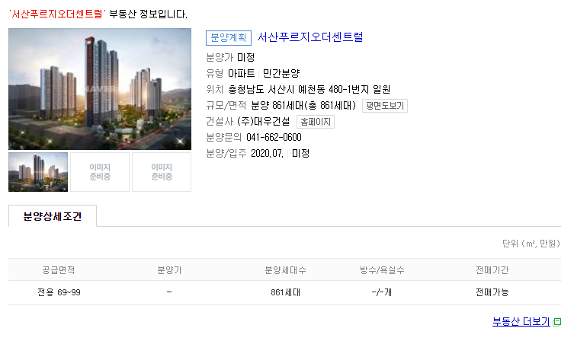The width and height of the screenshot is (574, 341).
Task: Click the 민간분양 type text
Action: [x=281, y=74]
